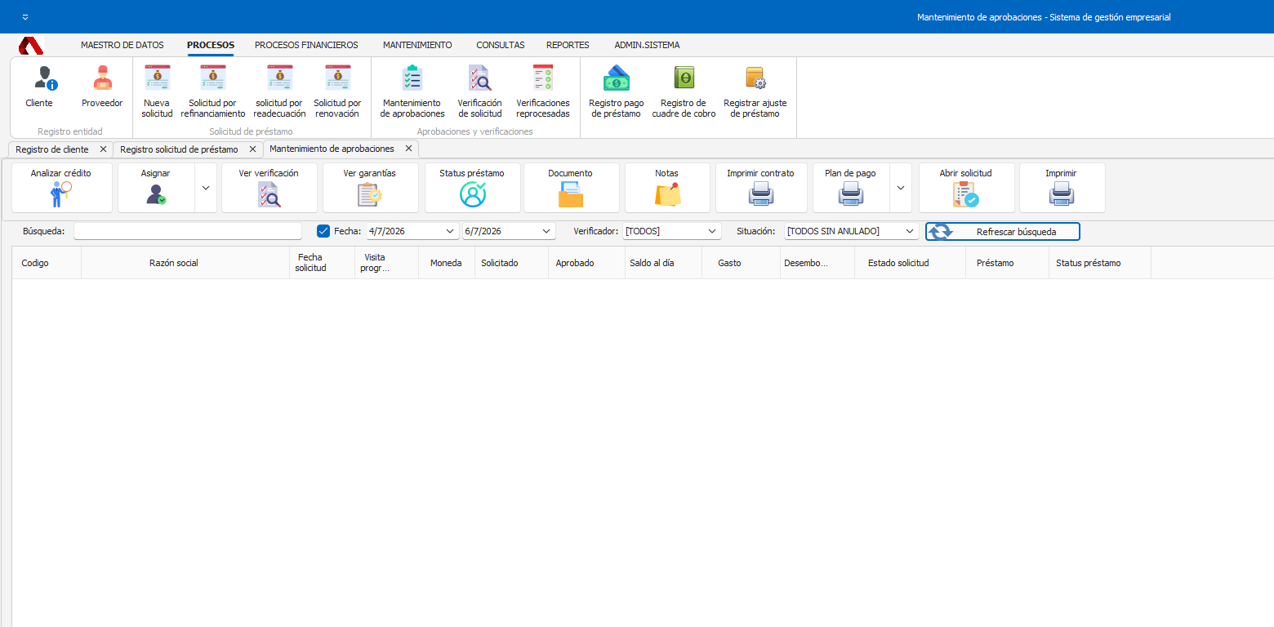Click the red application logo
Image resolution: width=1274 pixels, height=627 pixels.
point(32,45)
